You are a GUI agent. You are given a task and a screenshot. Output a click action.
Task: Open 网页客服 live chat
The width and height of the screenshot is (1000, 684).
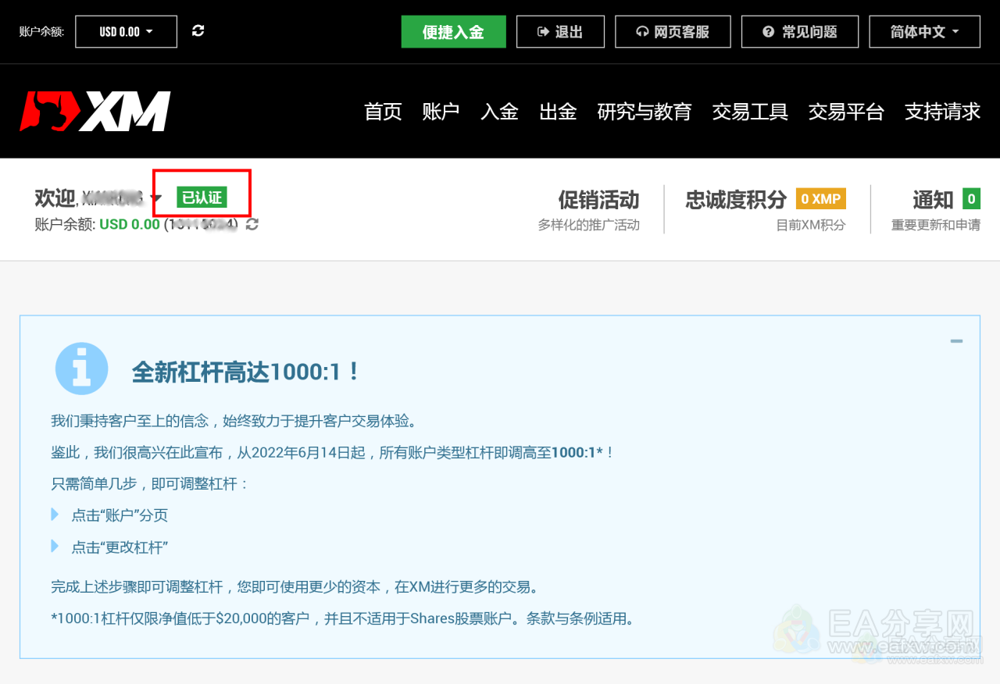673,32
